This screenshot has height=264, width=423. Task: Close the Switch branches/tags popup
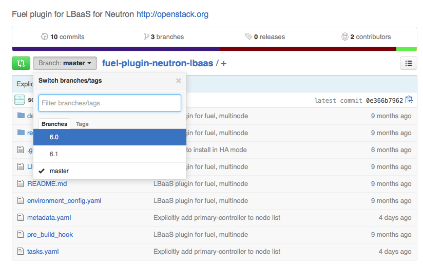[x=178, y=81]
